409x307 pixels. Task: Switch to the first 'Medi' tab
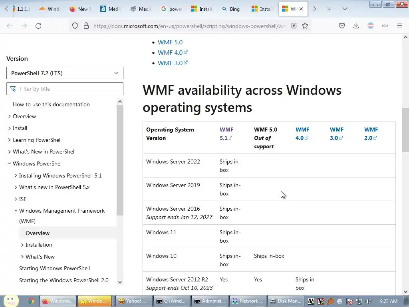pyautogui.click(x=111, y=9)
